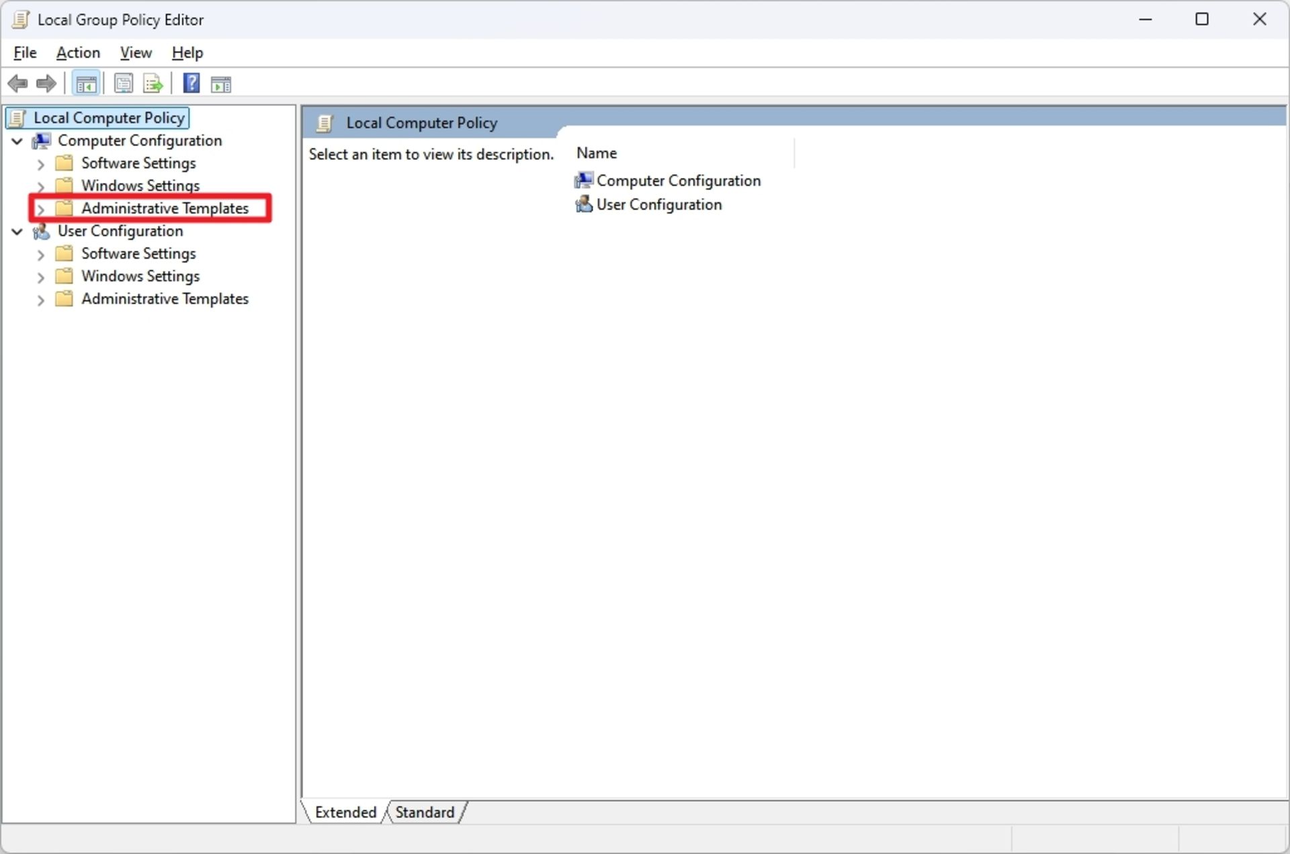Open the Action menu
The image size is (1290, 854).
[x=76, y=52]
